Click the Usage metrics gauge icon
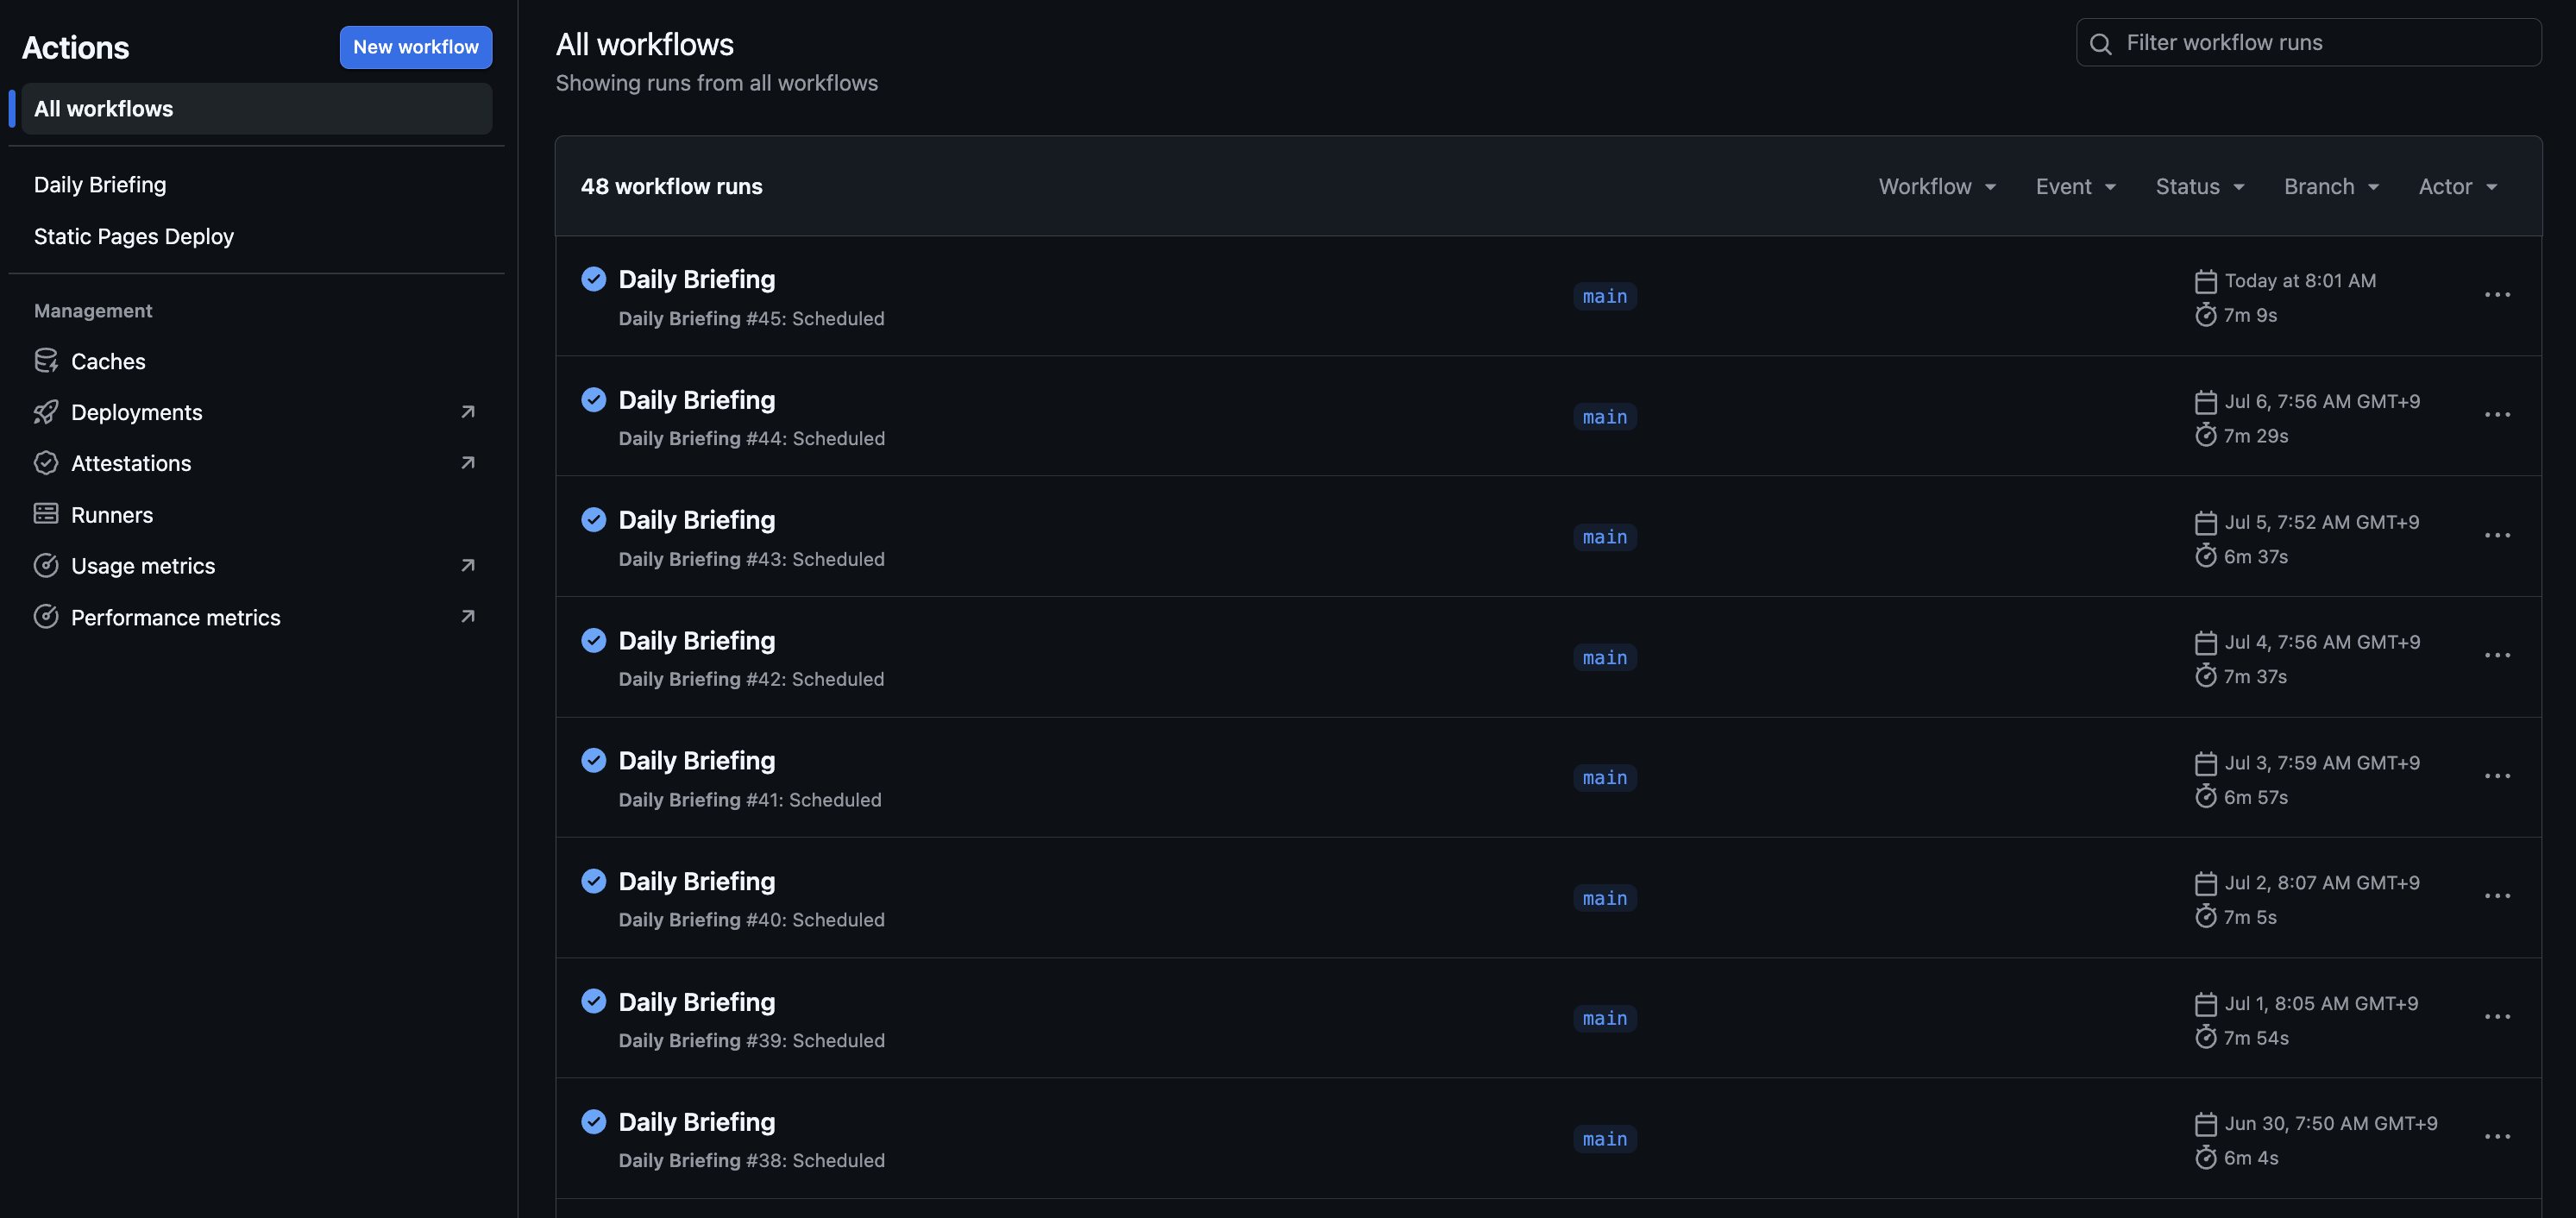Image resolution: width=2576 pixels, height=1218 pixels. 46,565
